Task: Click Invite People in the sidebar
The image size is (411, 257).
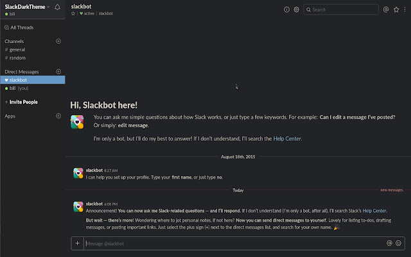Action: pos(23,102)
